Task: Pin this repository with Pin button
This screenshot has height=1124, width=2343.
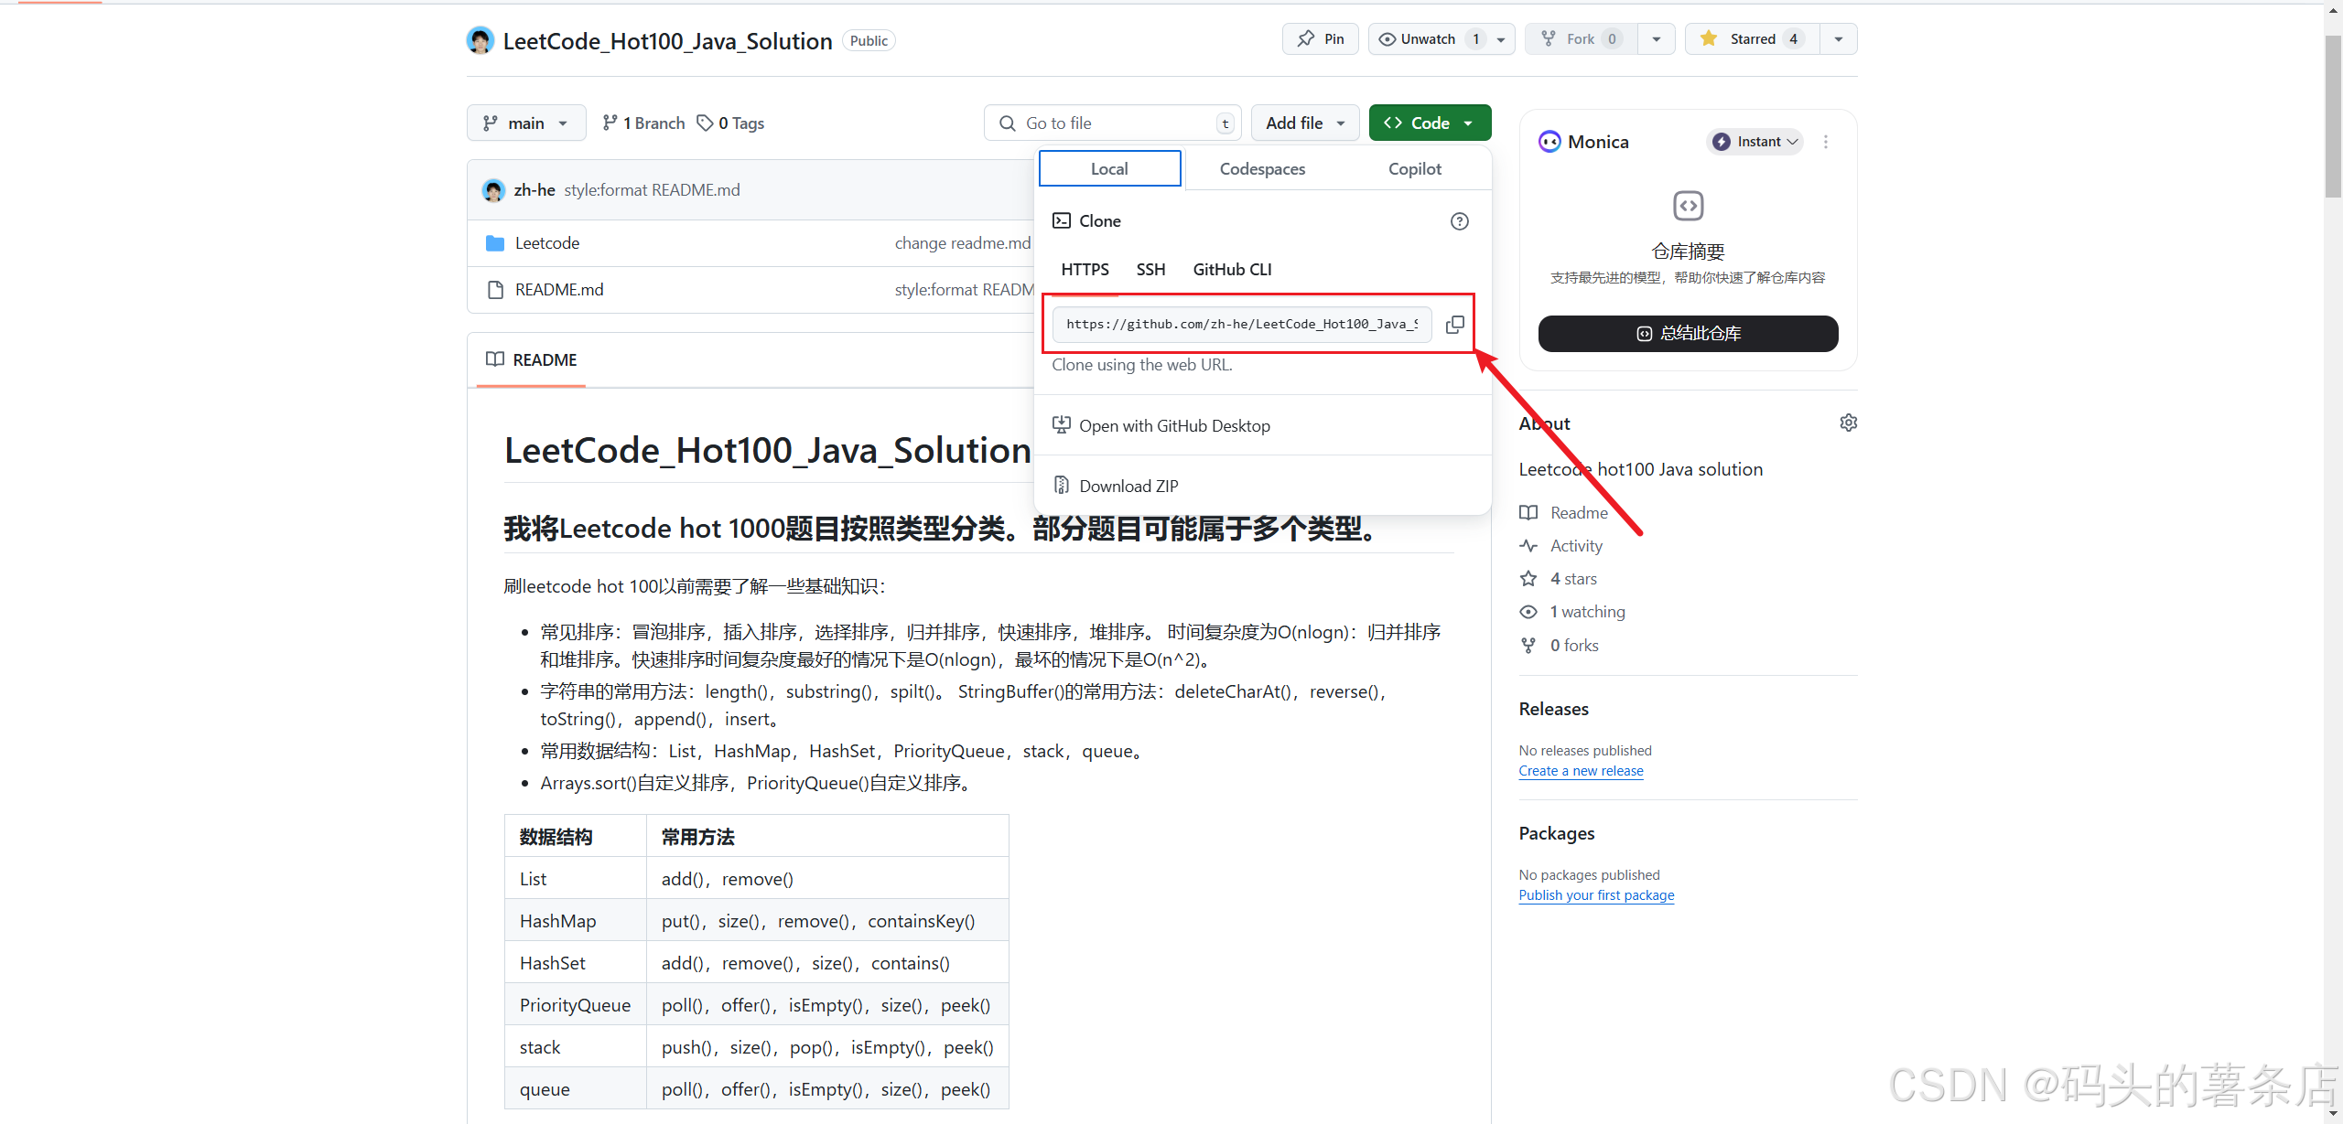Action: [1321, 39]
